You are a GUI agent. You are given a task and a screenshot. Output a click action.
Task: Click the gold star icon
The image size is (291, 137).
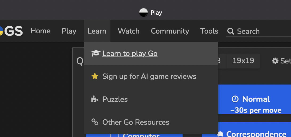(x=95, y=76)
